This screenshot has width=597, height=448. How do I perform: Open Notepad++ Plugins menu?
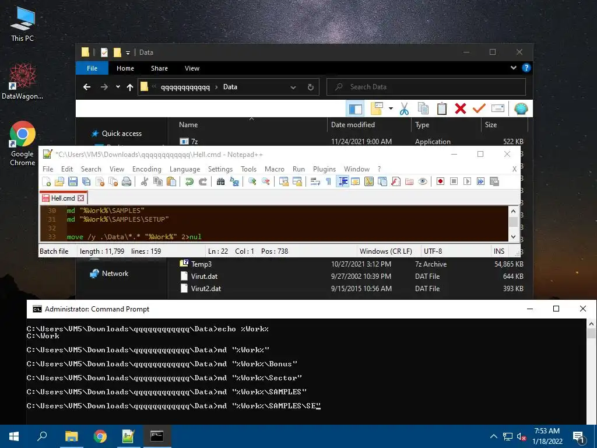[324, 169]
